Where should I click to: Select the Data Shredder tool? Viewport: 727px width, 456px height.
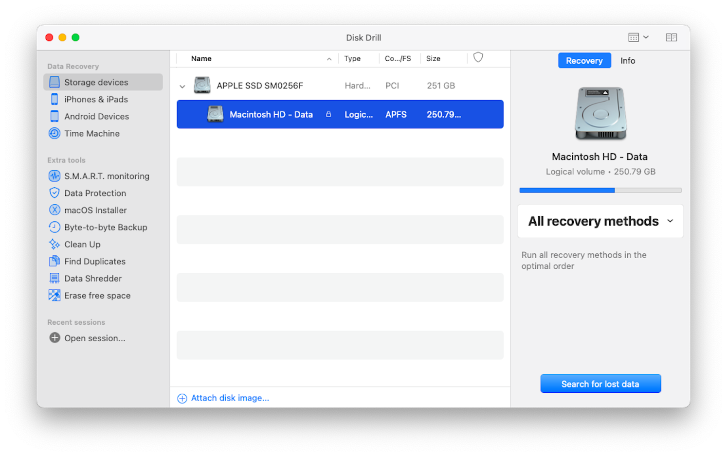(93, 278)
